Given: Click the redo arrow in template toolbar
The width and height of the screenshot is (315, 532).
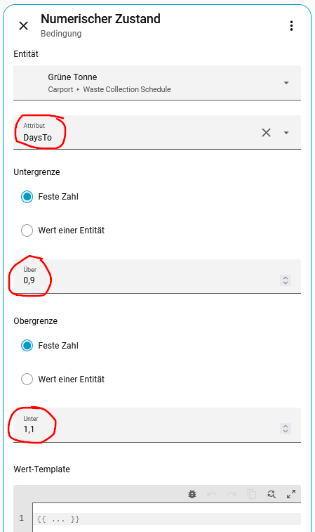Looking at the screenshot, I should pyautogui.click(x=232, y=494).
